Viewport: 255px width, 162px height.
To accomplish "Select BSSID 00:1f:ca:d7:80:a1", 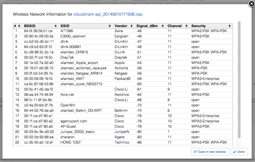I will pos(38,116).
